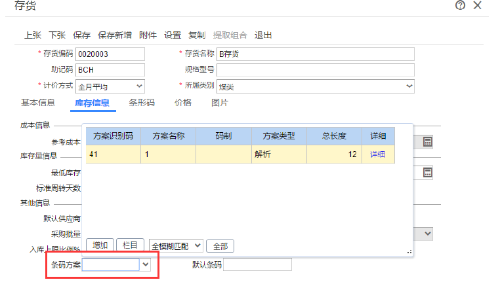Open the 全模糊匹配 match mode dropdown
Viewport: 500px width, 284px height.
tap(176, 246)
